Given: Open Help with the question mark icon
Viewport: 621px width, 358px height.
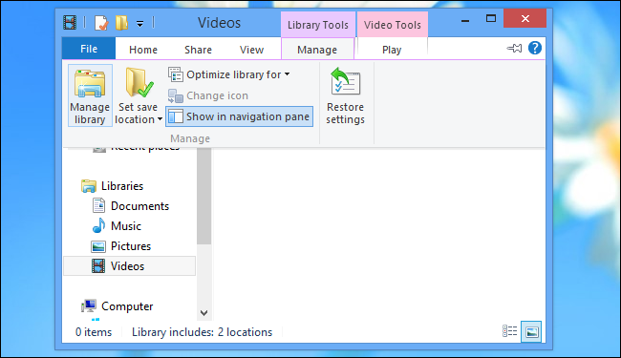Looking at the screenshot, I should pos(535,48).
